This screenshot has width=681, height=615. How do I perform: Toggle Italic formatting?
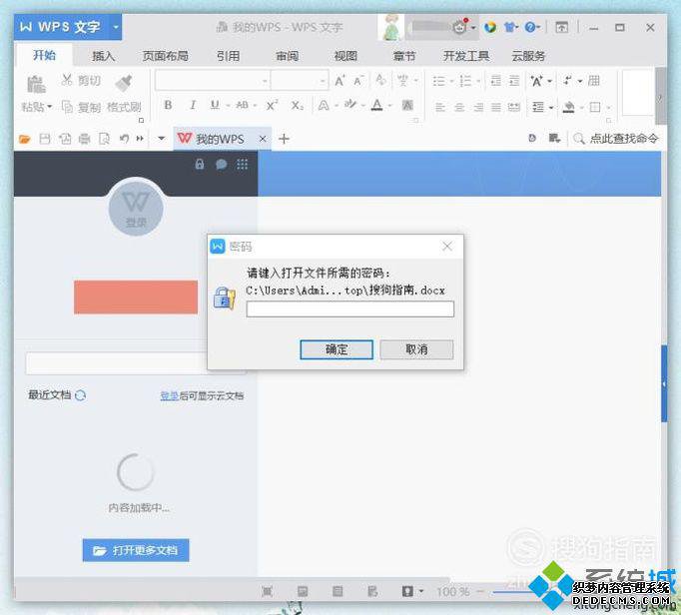pyautogui.click(x=193, y=105)
